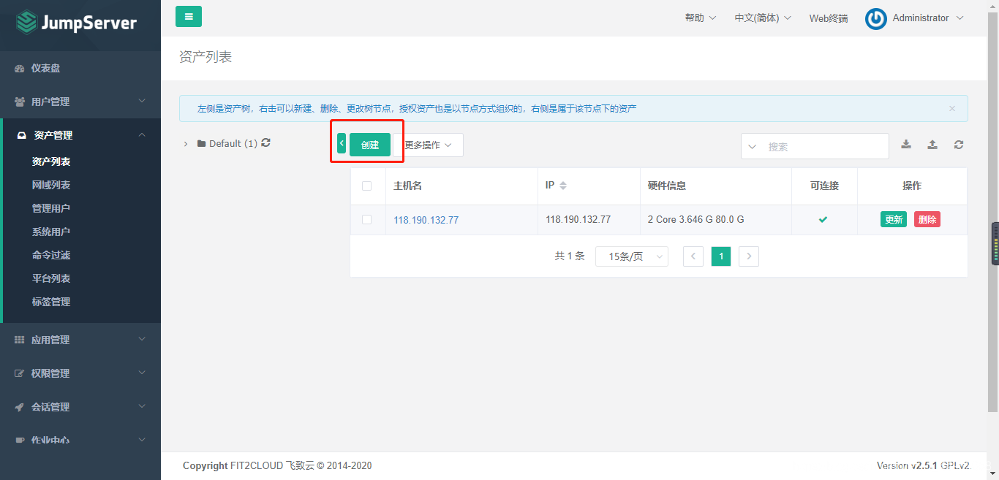Open 平台列表 in the sidebar

(51, 278)
